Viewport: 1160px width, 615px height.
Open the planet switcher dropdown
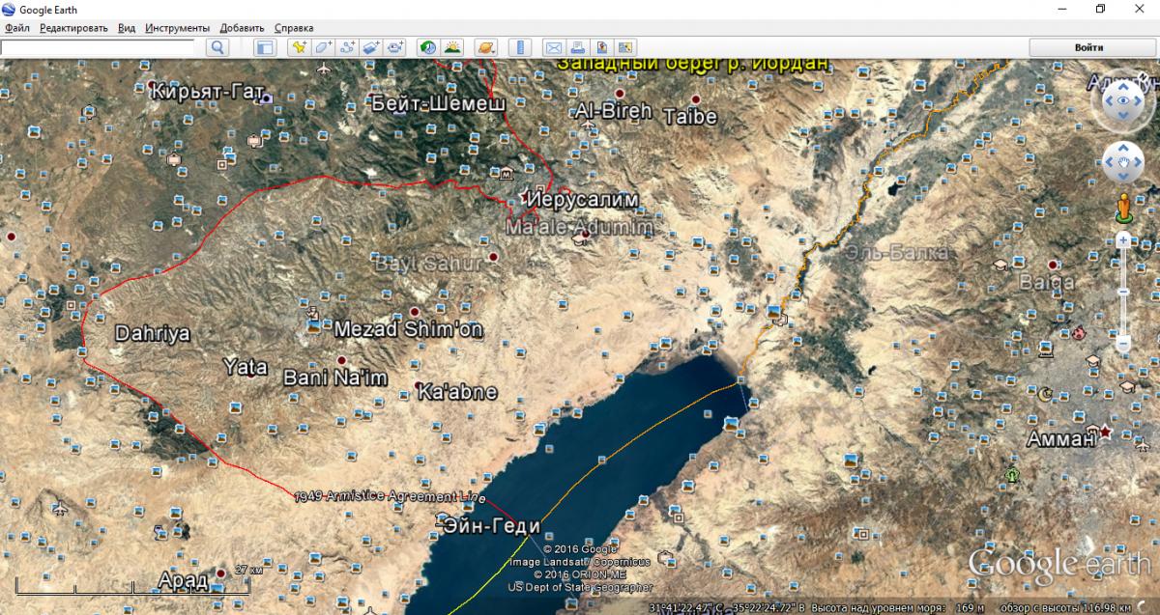pos(486,47)
